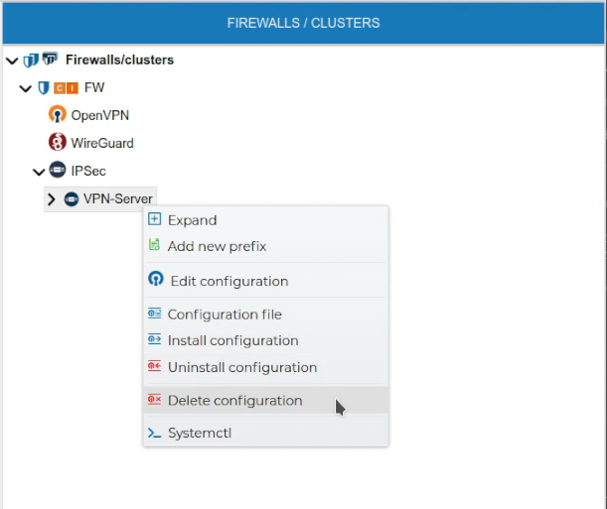Expand the VPN-Server tree node arrow

tap(53, 199)
